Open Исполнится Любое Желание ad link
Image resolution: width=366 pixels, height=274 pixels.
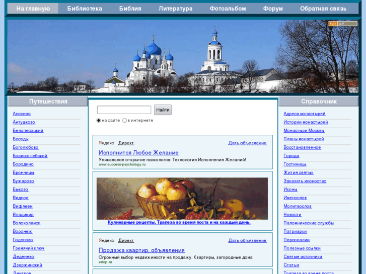[138, 152]
